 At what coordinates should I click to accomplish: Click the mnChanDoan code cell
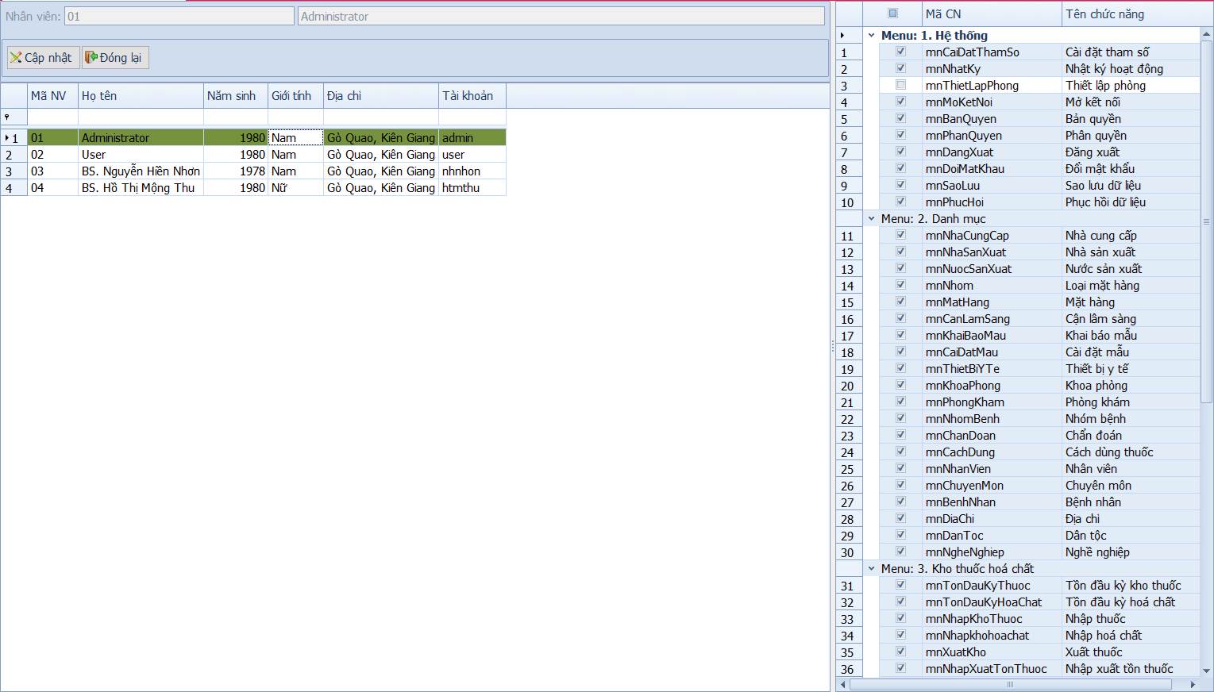pyautogui.click(x=992, y=435)
